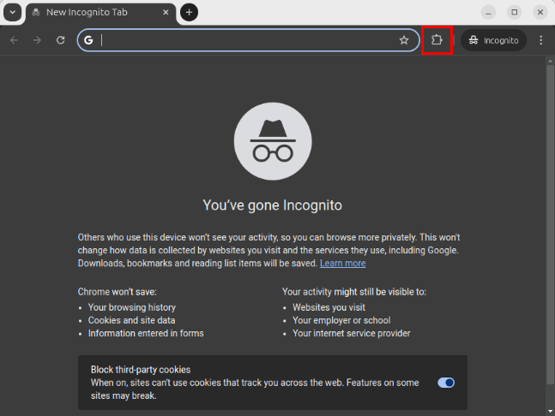Go back using the back arrow
Viewport: 555px width, 416px height.
(x=14, y=40)
